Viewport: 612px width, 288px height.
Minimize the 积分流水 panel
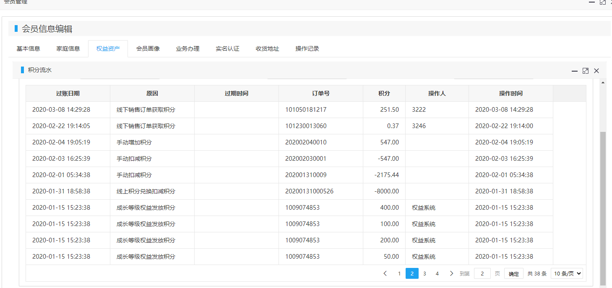click(575, 71)
